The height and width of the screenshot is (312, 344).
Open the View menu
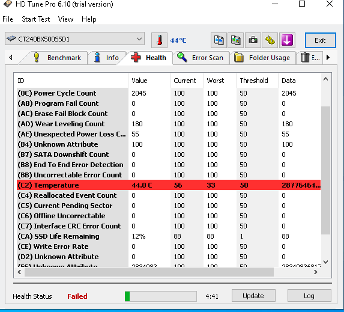point(65,19)
